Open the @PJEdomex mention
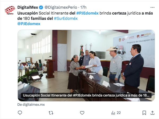This screenshot has width=159, height=119. tap(29, 24)
